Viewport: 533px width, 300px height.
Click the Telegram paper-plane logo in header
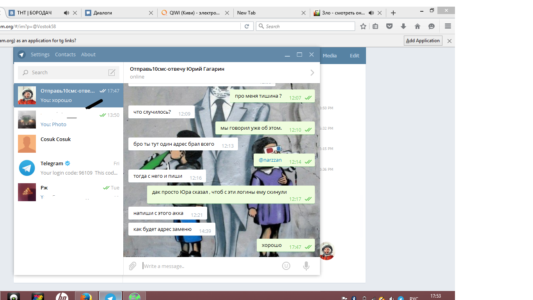[x=21, y=55]
